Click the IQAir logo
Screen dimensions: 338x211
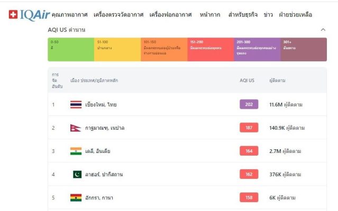(29, 15)
